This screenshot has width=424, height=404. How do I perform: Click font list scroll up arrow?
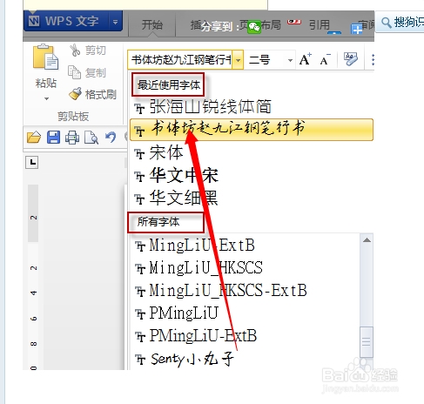tap(367, 240)
